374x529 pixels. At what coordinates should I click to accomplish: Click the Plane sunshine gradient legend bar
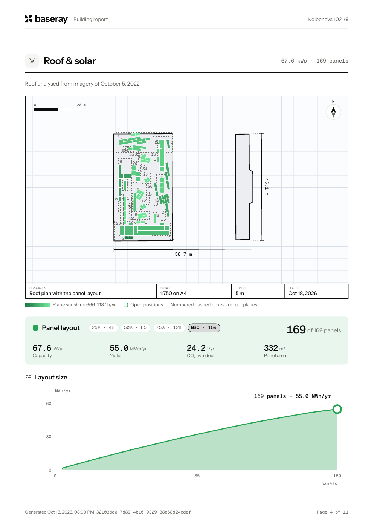coord(38,305)
